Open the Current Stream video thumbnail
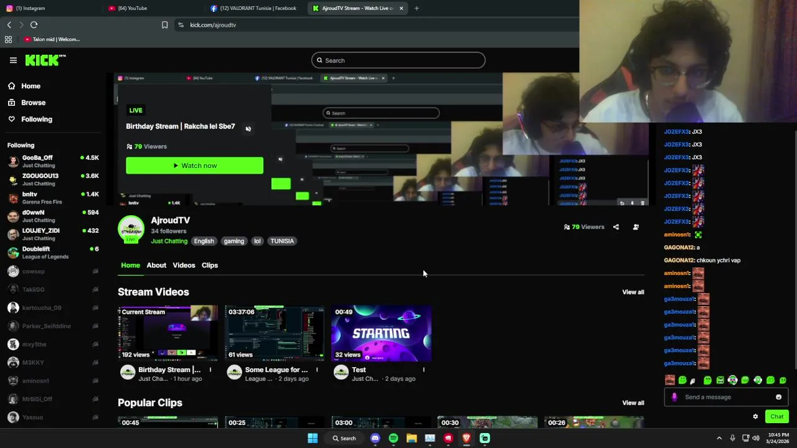 click(168, 333)
